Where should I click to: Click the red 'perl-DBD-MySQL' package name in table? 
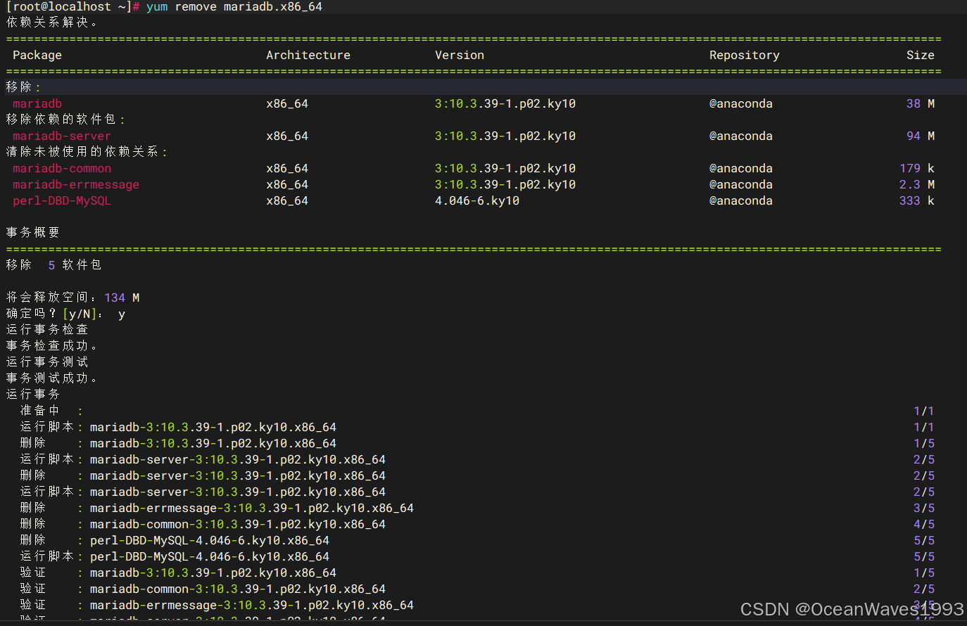62,200
